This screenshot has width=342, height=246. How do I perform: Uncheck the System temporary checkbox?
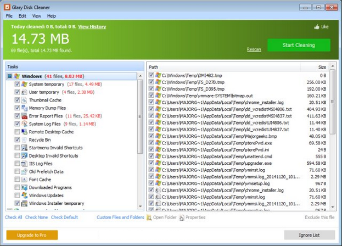coord(17,84)
